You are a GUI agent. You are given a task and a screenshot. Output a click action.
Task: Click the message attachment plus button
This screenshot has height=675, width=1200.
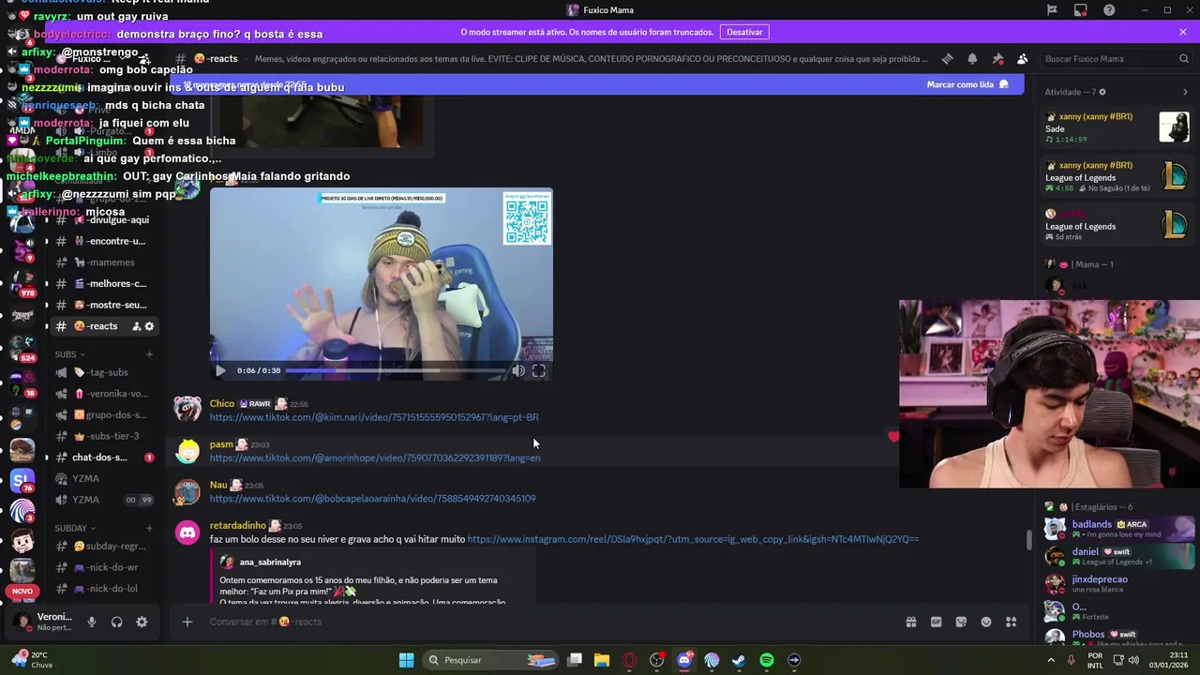point(187,622)
